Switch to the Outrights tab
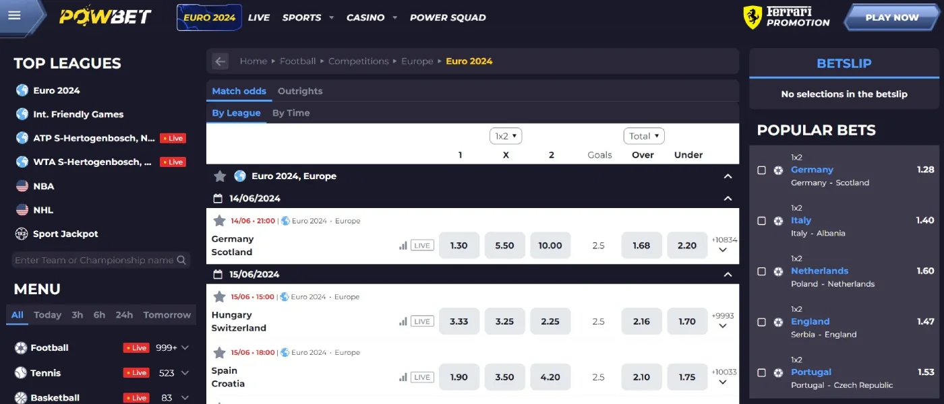Image resolution: width=944 pixels, height=404 pixels. tap(300, 91)
